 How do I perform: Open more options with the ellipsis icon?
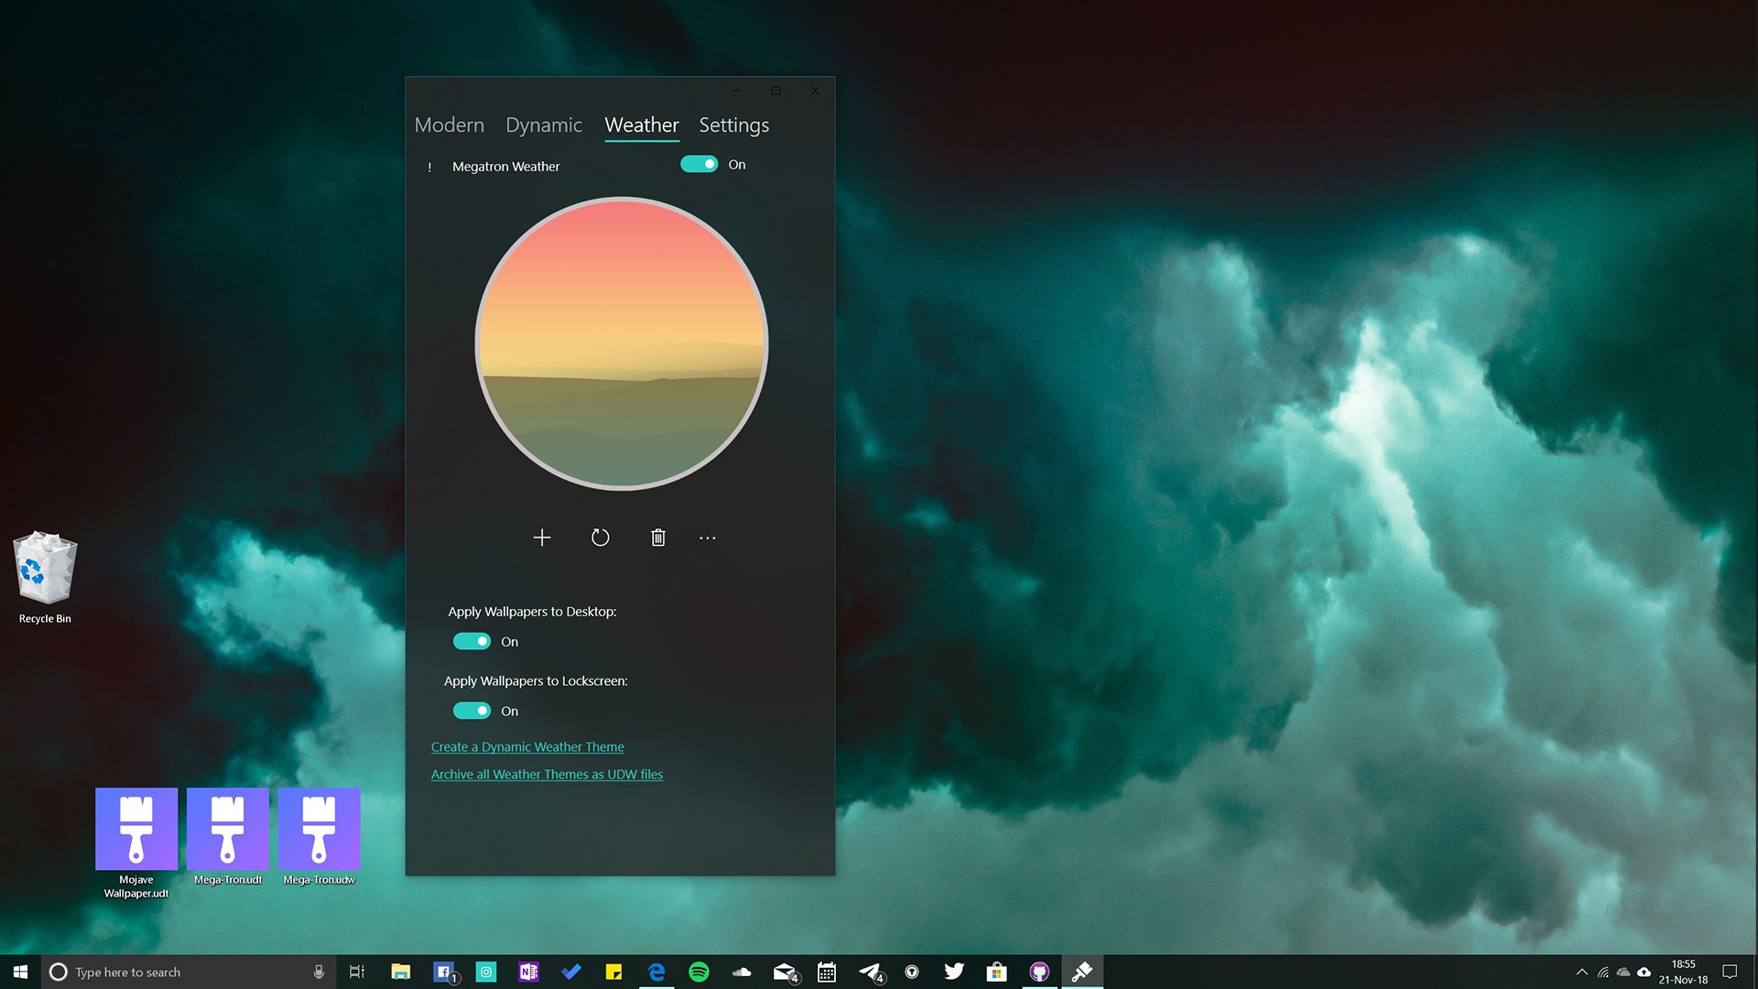pyautogui.click(x=708, y=538)
